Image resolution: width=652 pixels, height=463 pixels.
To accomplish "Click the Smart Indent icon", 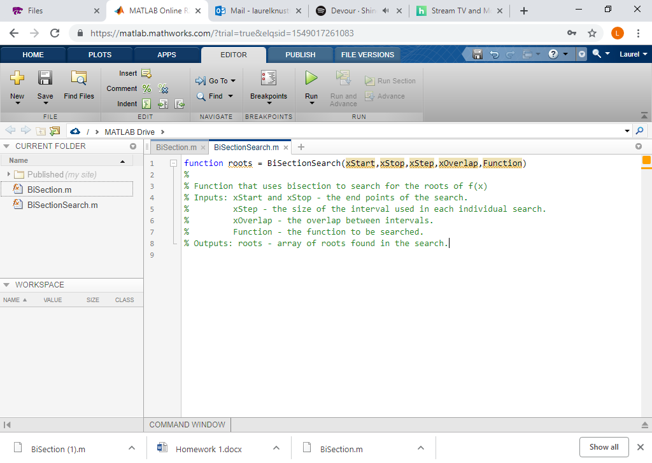I will point(146,104).
